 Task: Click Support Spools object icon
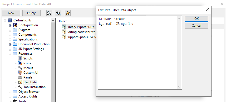64,37
